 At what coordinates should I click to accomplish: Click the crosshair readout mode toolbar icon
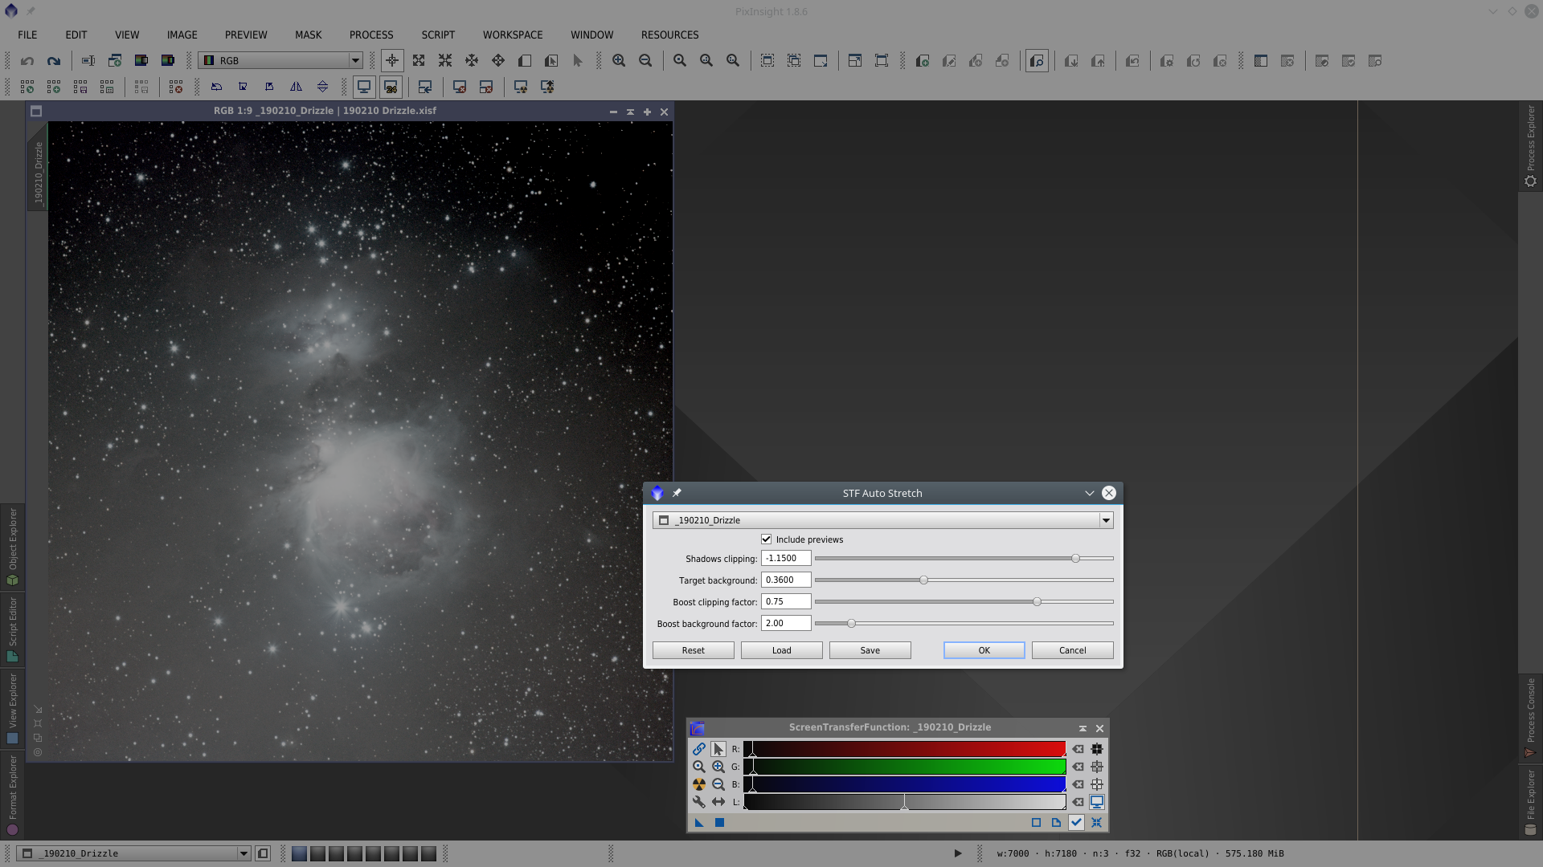point(392,61)
